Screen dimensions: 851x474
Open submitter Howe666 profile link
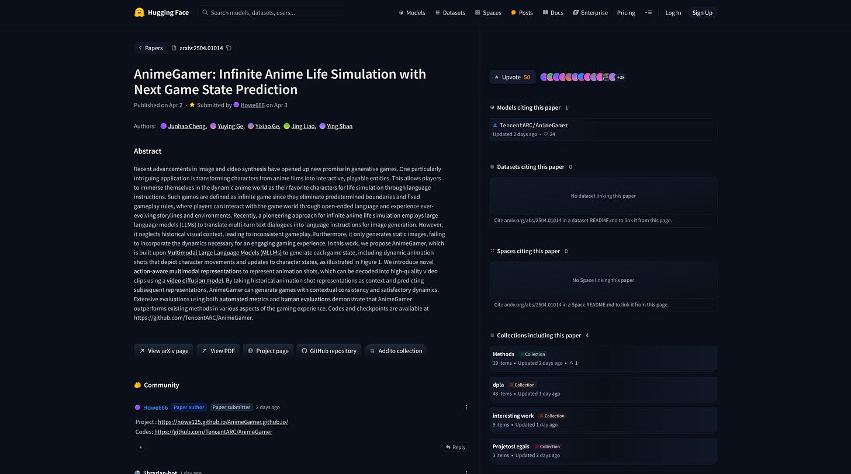pos(252,105)
